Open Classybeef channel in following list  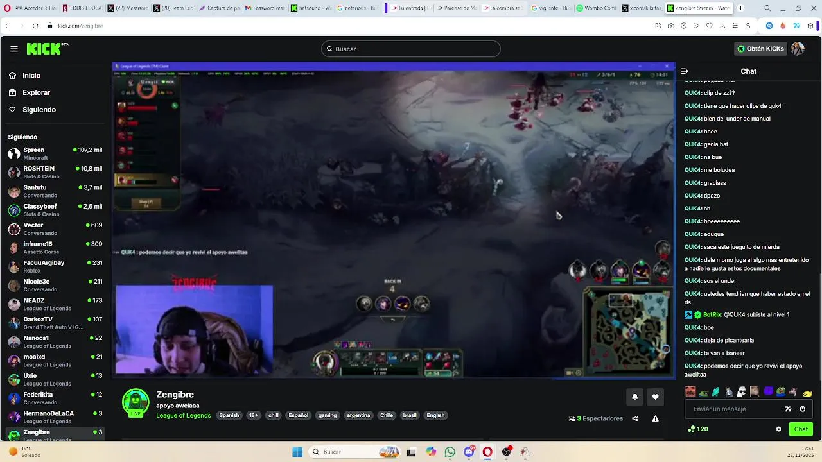click(55, 210)
